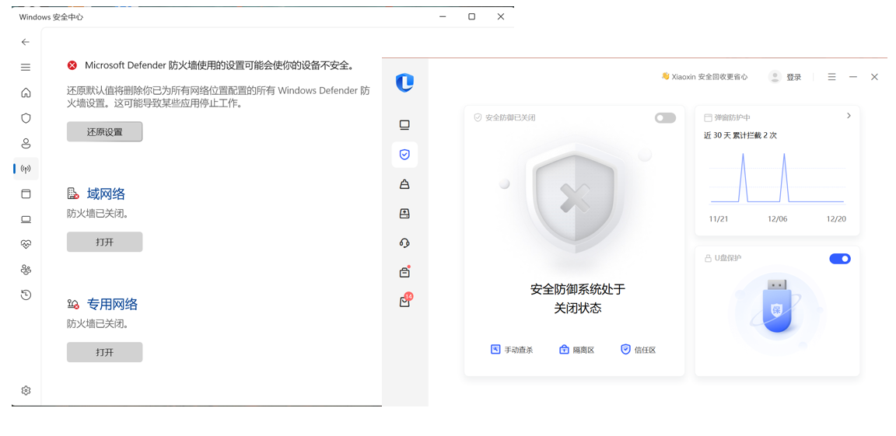Minimize the Lenovo manager window
The width and height of the screenshot is (896, 436).
pyautogui.click(x=853, y=76)
